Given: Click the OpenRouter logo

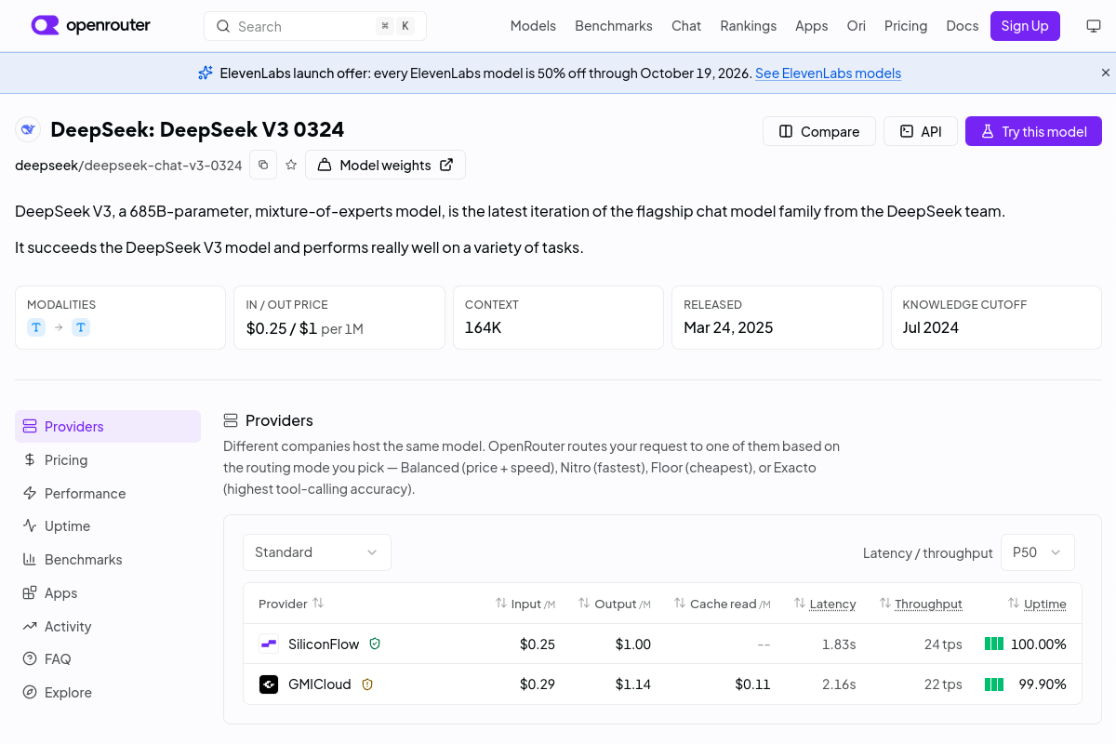Looking at the screenshot, I should (91, 26).
